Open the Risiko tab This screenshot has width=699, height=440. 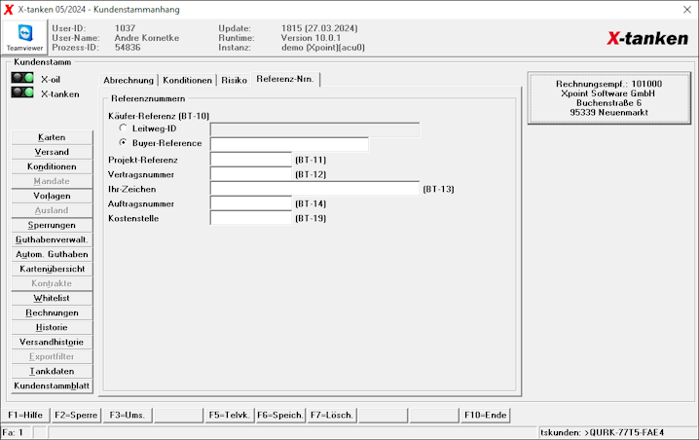click(x=234, y=80)
